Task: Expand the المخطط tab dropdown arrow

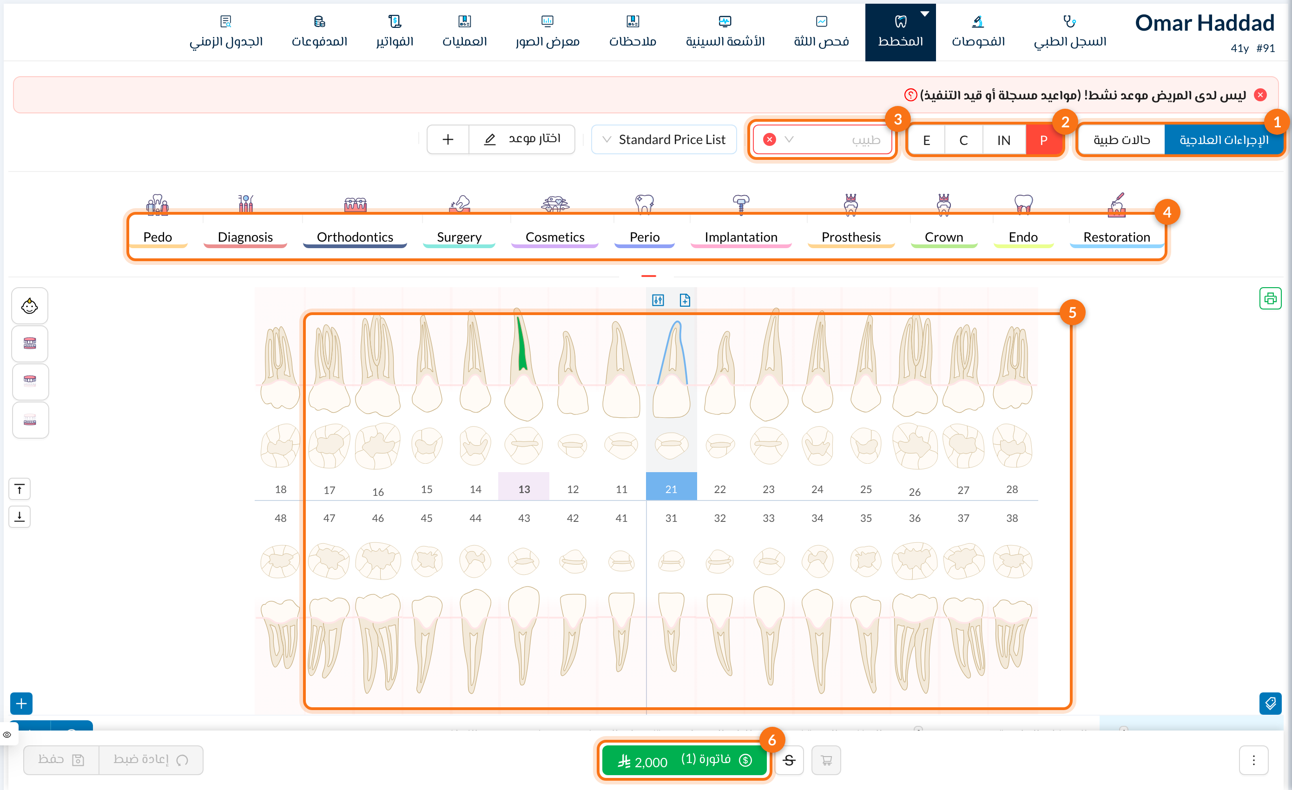Action: pyautogui.click(x=925, y=14)
